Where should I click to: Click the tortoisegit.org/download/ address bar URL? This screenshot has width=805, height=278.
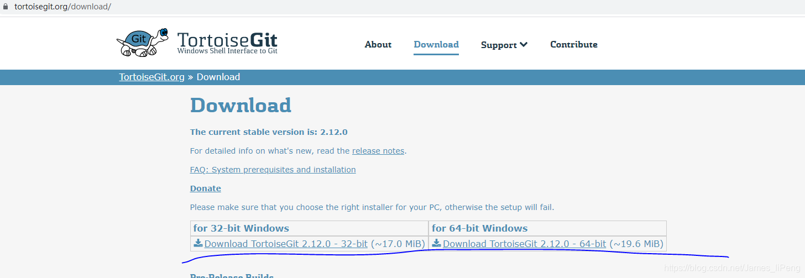coord(62,7)
